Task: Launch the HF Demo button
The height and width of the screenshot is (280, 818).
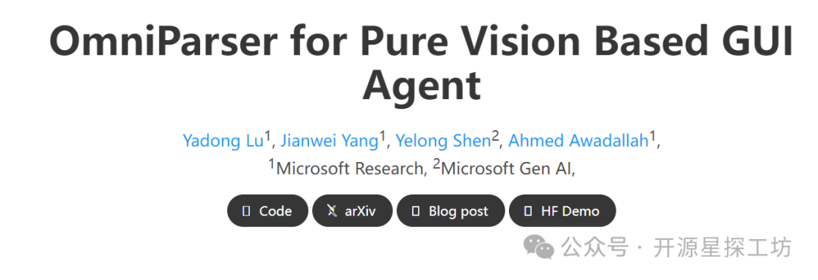Action: pos(562,210)
